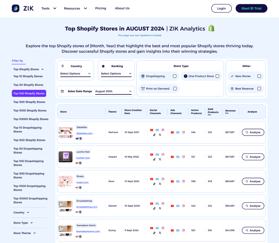Open the kamaleonswim.com link
This screenshot has width=279, height=243.
point(88,232)
